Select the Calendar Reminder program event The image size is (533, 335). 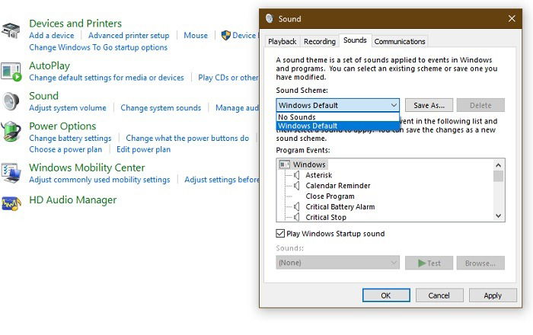coord(338,186)
